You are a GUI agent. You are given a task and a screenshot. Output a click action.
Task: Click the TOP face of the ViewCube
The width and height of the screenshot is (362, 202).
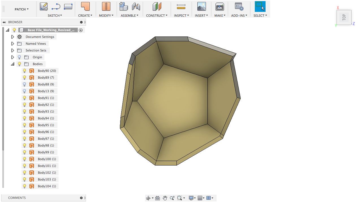(344, 17)
